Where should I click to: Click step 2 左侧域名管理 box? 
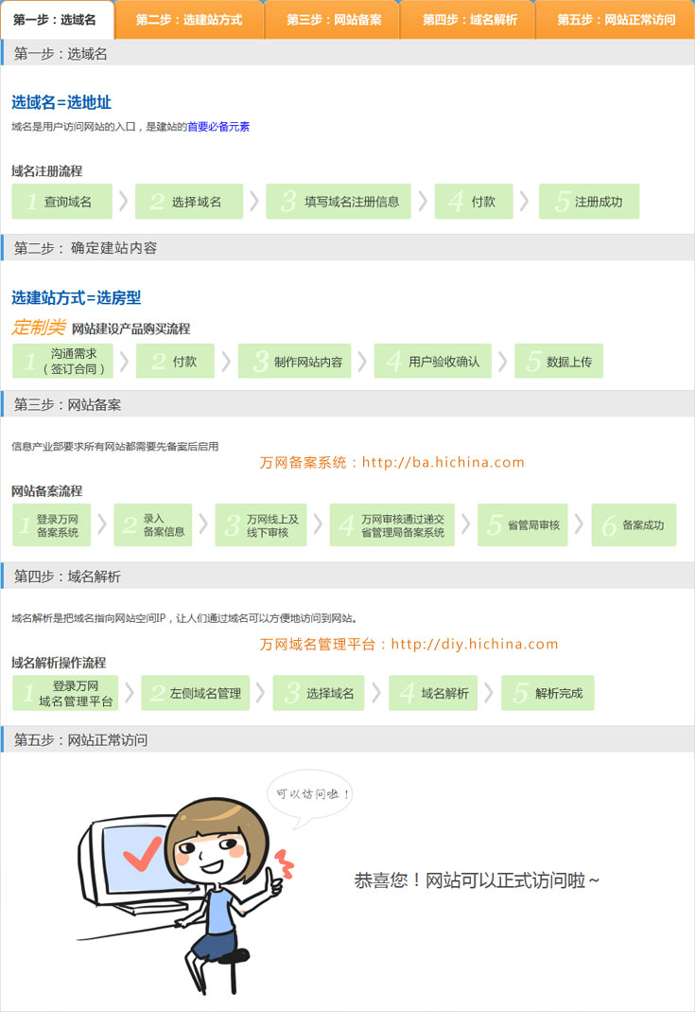[x=196, y=693]
